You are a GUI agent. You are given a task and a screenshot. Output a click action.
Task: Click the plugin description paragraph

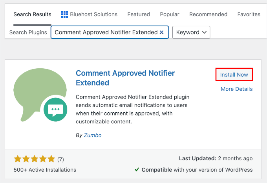point(132,109)
